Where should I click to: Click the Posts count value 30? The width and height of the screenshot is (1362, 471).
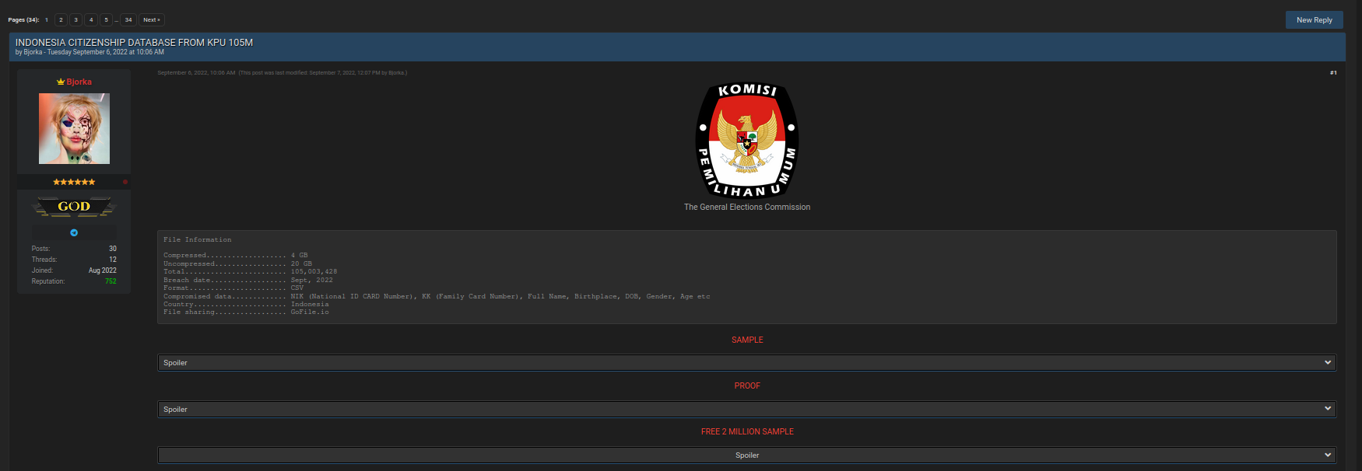113,249
